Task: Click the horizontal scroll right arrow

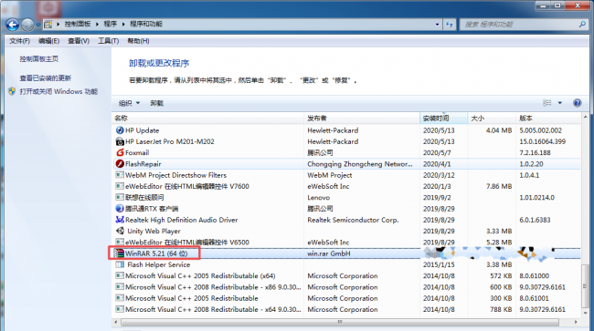Action: 576,322
